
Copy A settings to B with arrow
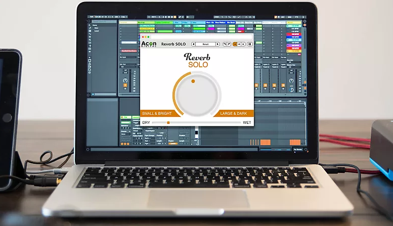coord(239,44)
